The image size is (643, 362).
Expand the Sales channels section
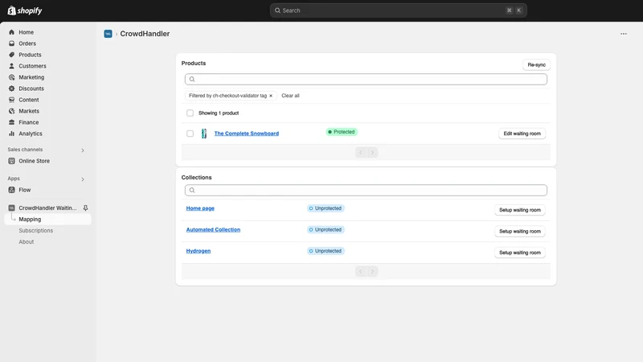coord(83,150)
